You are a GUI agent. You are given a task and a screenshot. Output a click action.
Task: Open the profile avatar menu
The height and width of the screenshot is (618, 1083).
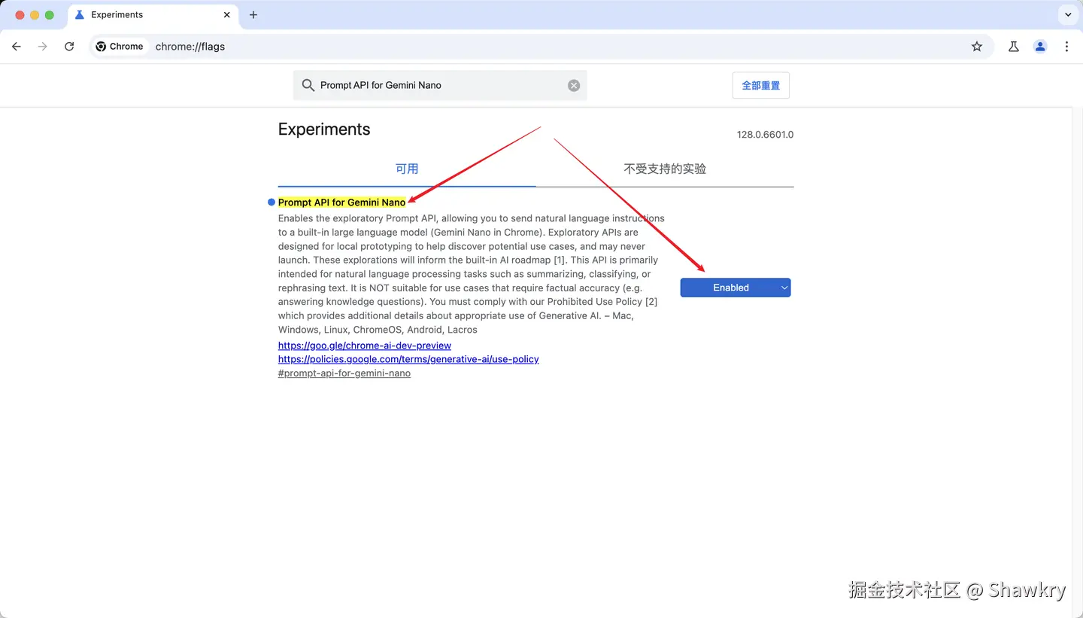coord(1040,47)
